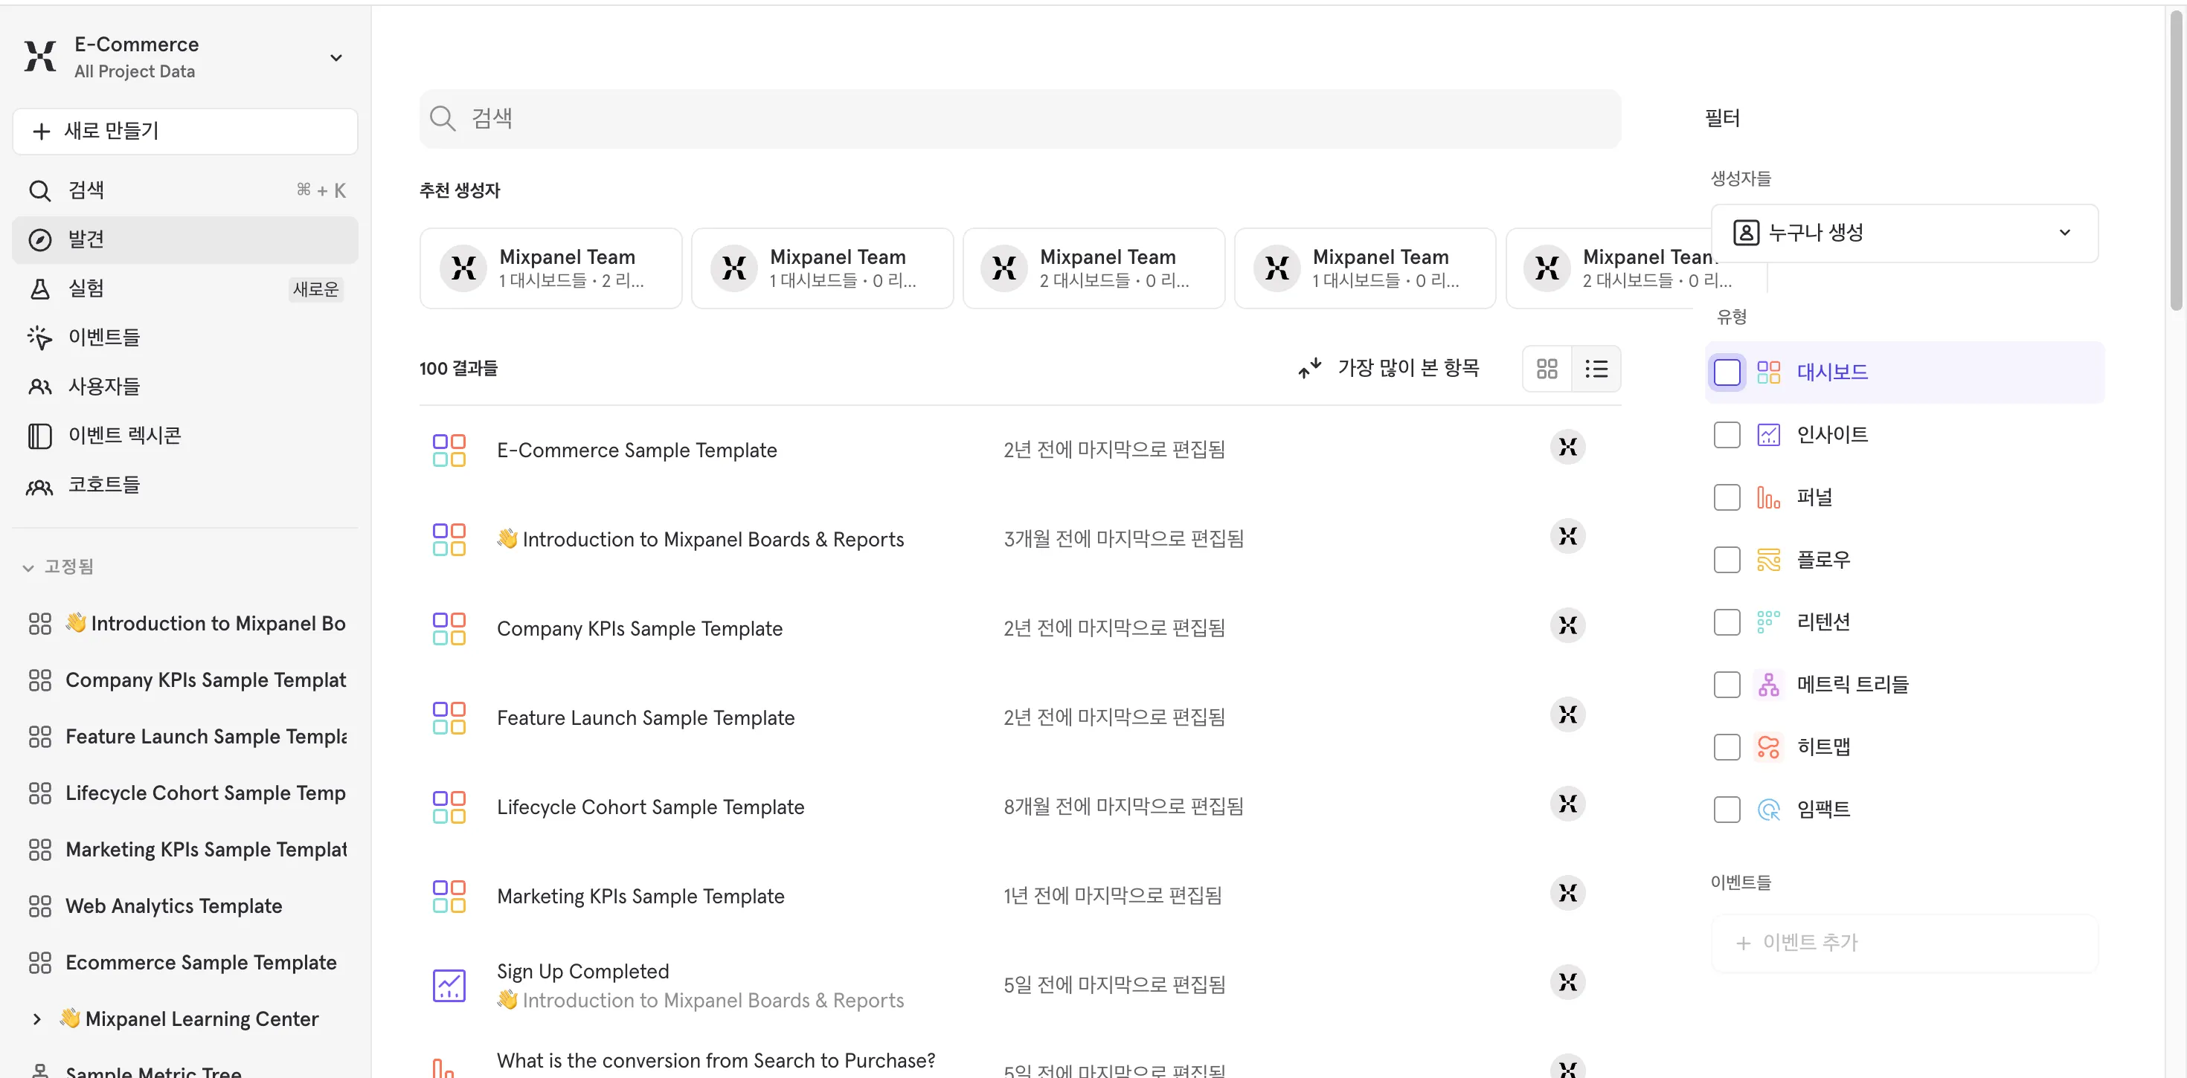Screen dimensions: 2187x1078
Task: Click board icon beside pinned Lifecycle Cohort Sample
Action: [40, 793]
